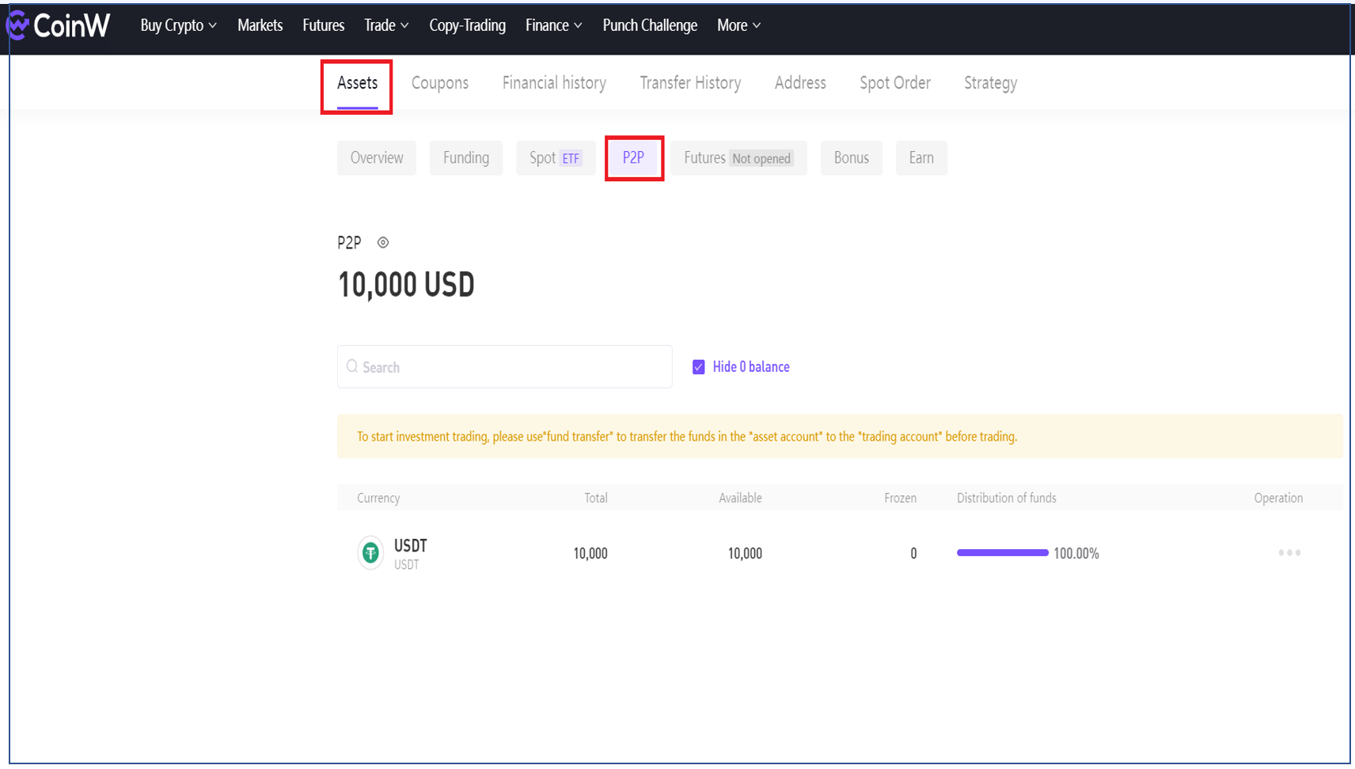Click the Hide 0 balance label
This screenshot has width=1355, height=769.
point(751,367)
